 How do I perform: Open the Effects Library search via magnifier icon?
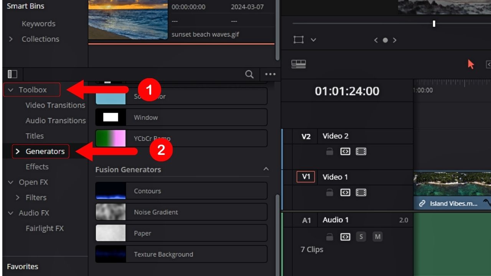(x=249, y=74)
